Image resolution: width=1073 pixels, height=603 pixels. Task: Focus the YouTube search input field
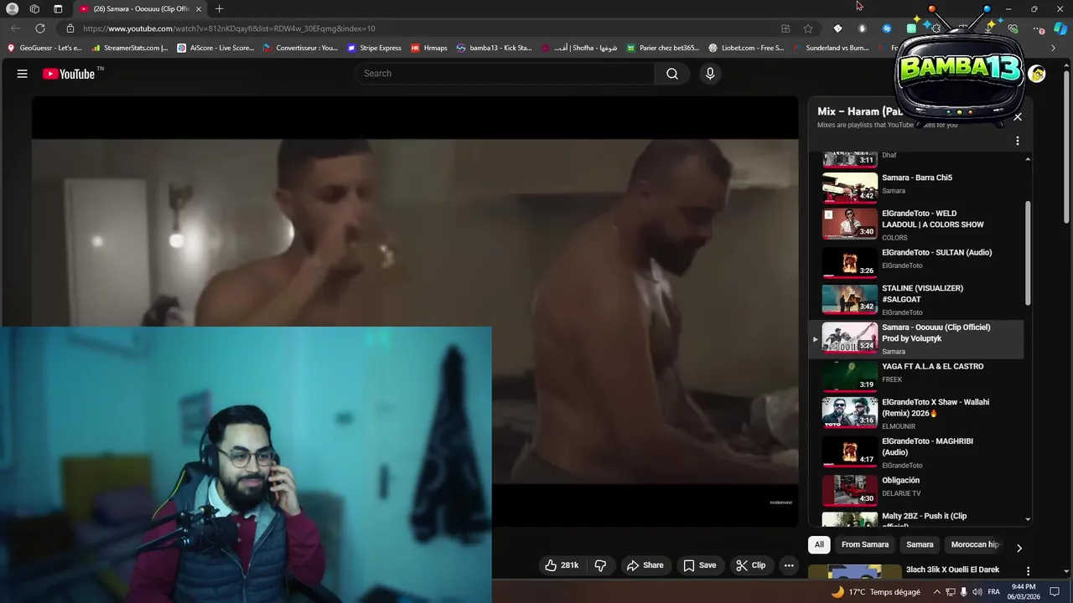pyautogui.click(x=505, y=74)
